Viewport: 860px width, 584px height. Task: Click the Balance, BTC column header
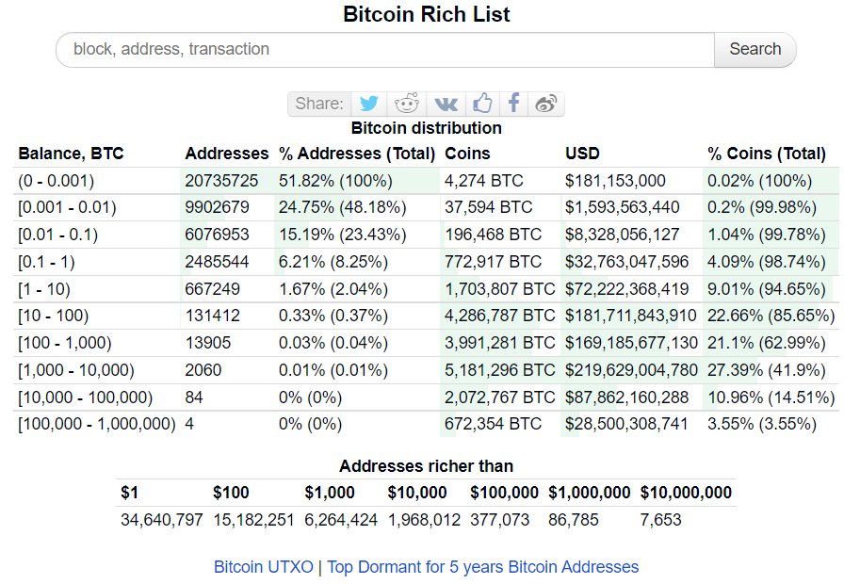coord(71,154)
